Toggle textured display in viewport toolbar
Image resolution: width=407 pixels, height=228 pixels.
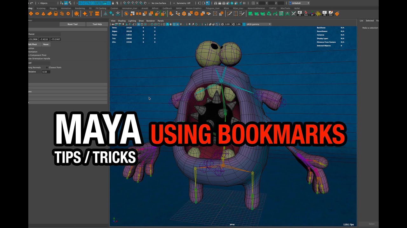tap(177, 24)
